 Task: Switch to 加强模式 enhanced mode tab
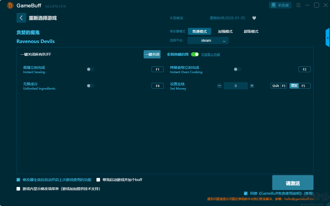pos(225,31)
